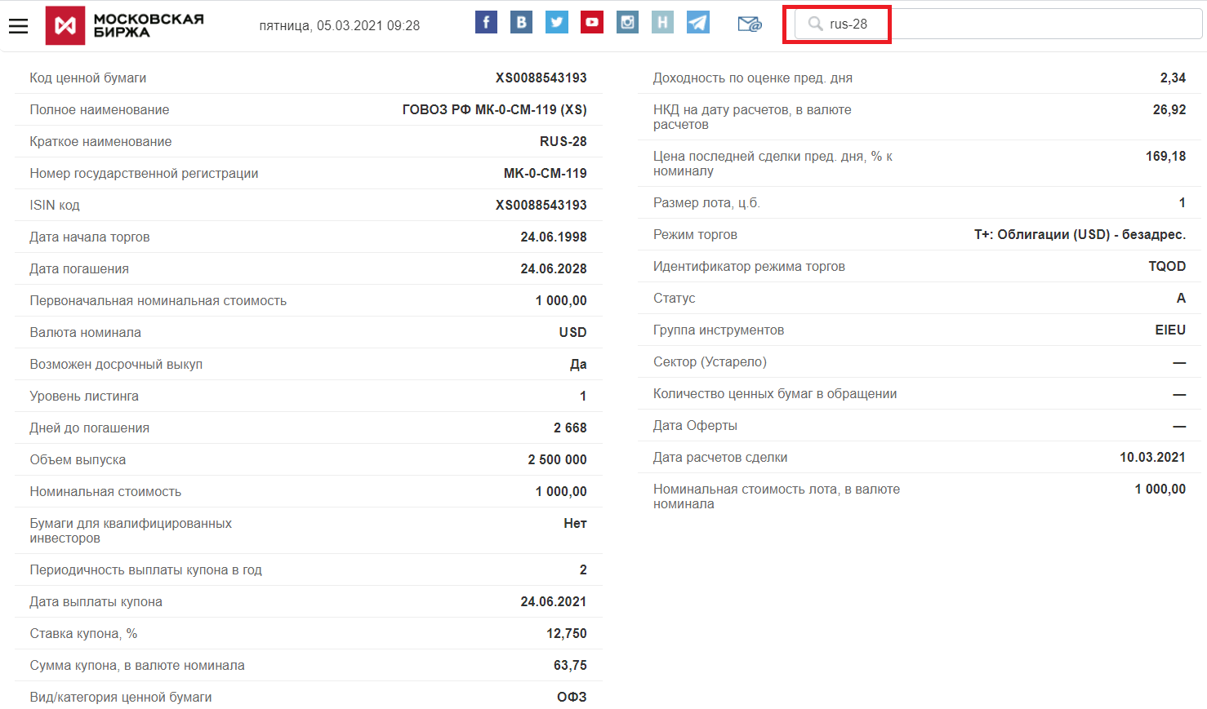Click the Номинальная стоимость label

click(105, 491)
